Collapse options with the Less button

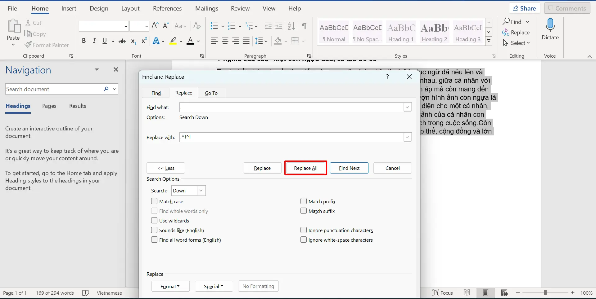(x=166, y=168)
